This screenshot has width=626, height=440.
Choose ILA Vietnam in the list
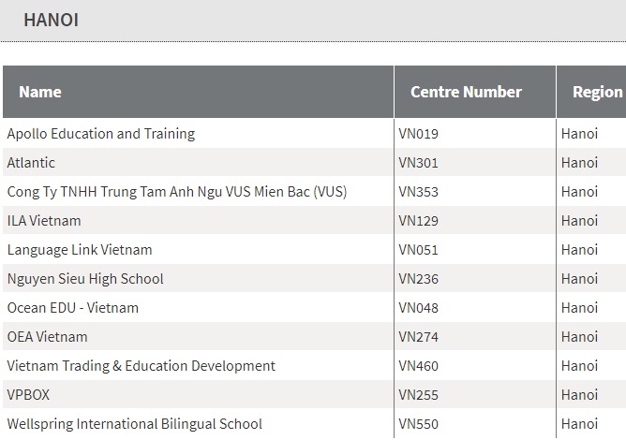(x=44, y=221)
